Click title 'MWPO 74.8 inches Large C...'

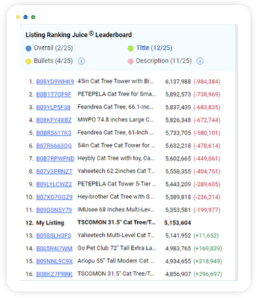115,120
